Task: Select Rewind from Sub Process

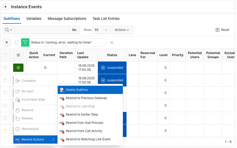Action: tap(90, 123)
